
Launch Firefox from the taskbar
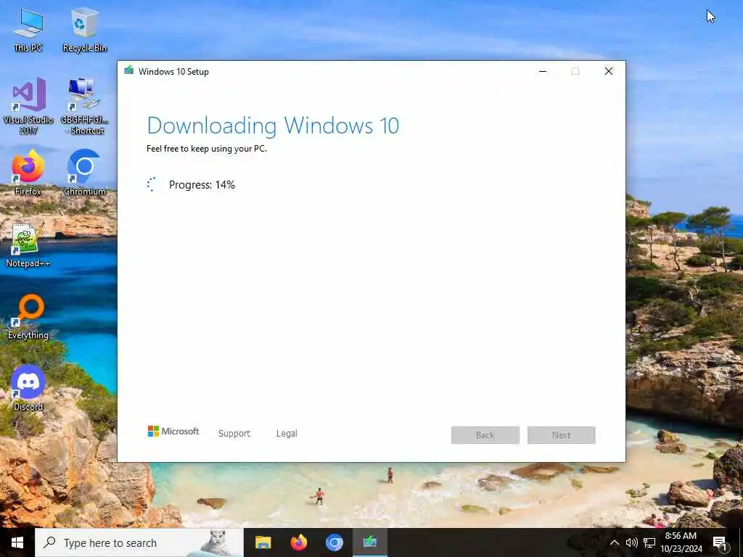[x=298, y=542]
